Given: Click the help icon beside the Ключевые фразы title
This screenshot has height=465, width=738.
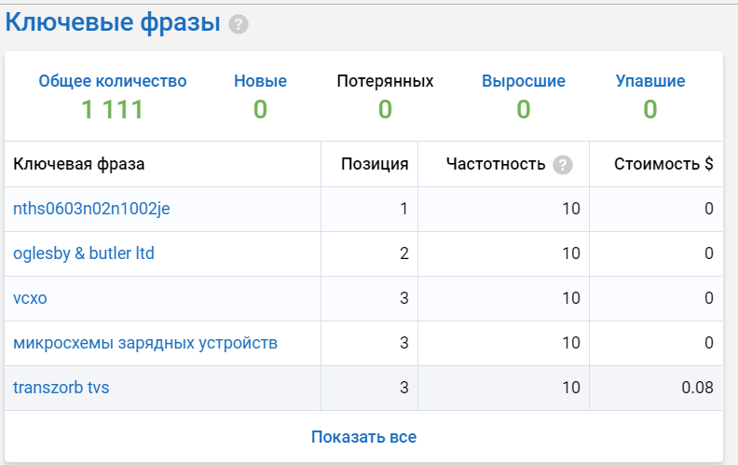Looking at the screenshot, I should click(x=239, y=25).
